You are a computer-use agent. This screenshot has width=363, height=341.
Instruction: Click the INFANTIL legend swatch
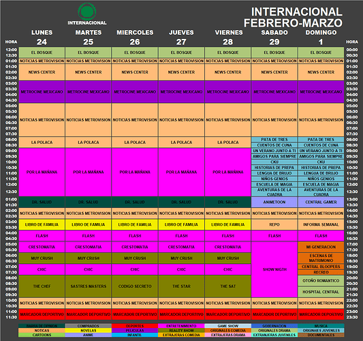[x=135, y=335]
